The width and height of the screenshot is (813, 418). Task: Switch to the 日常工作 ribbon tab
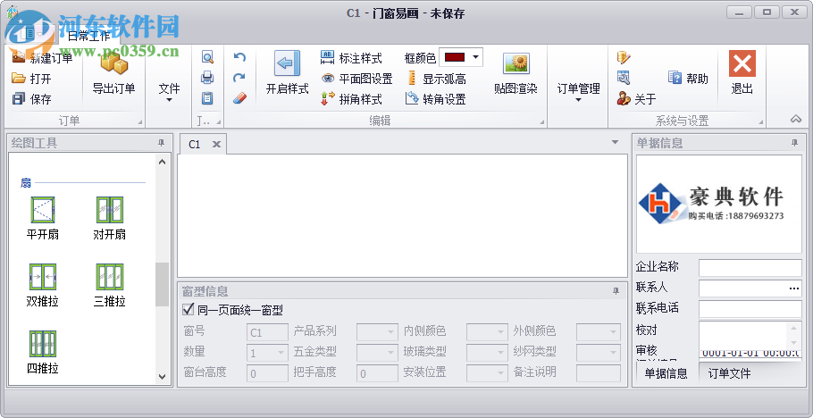click(x=88, y=36)
